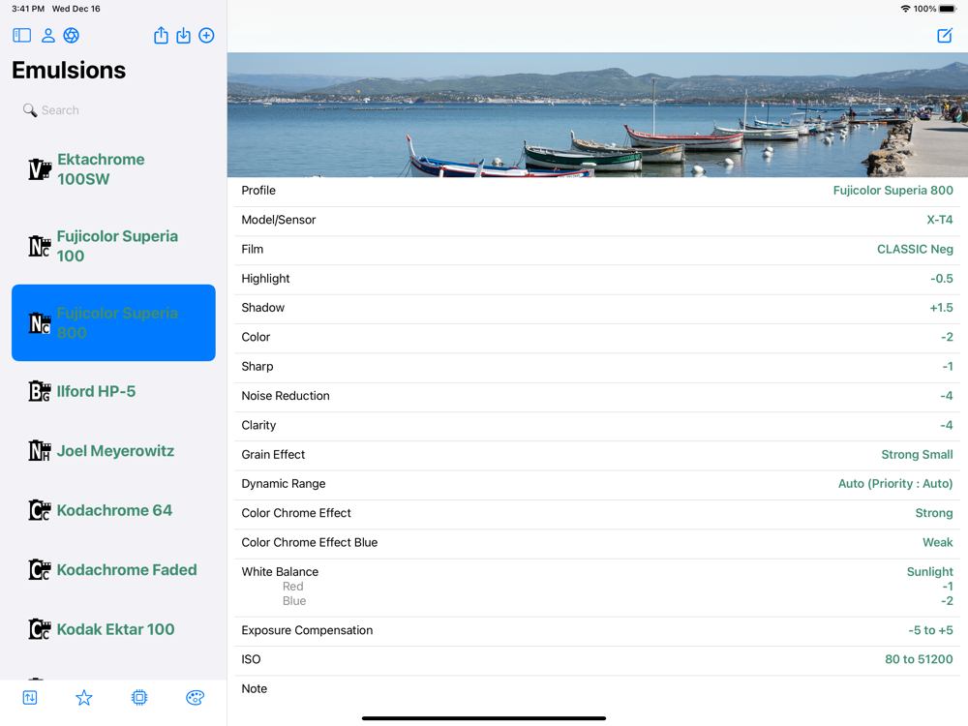
Task: Click the Note row label
Action: point(255,688)
